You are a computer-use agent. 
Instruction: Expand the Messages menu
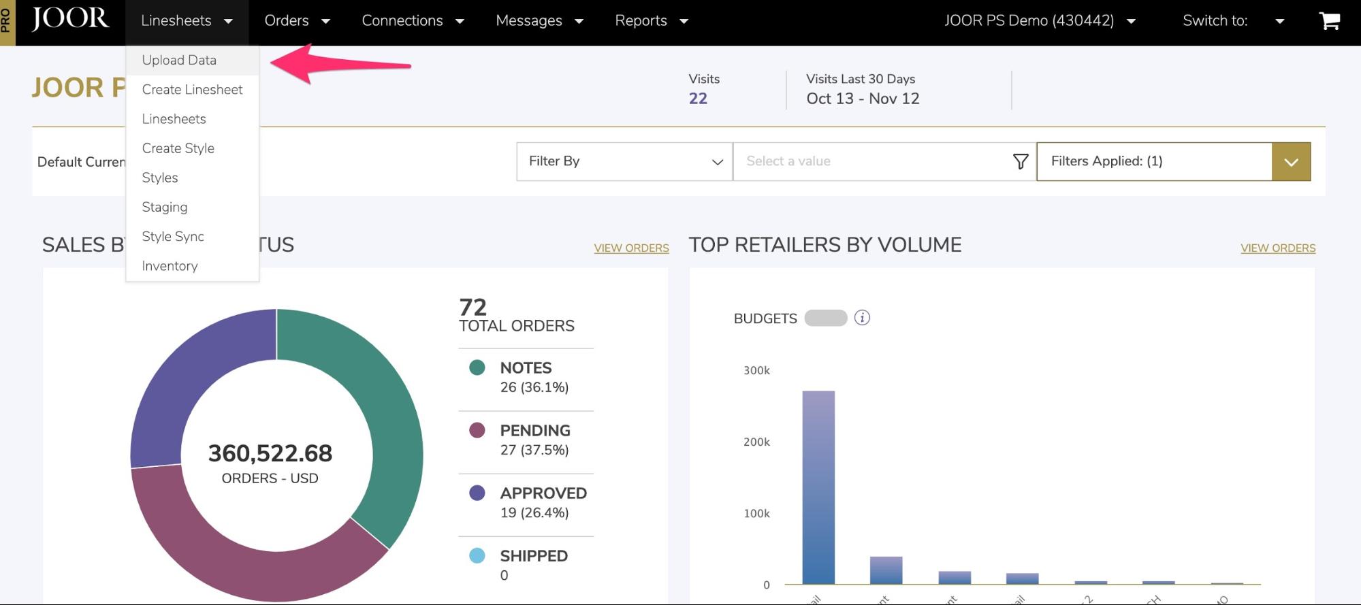539,21
